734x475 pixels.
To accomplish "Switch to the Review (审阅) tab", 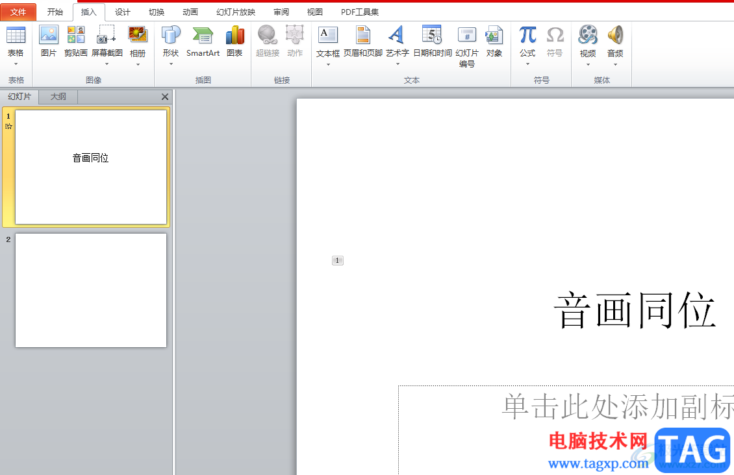I will [x=281, y=12].
